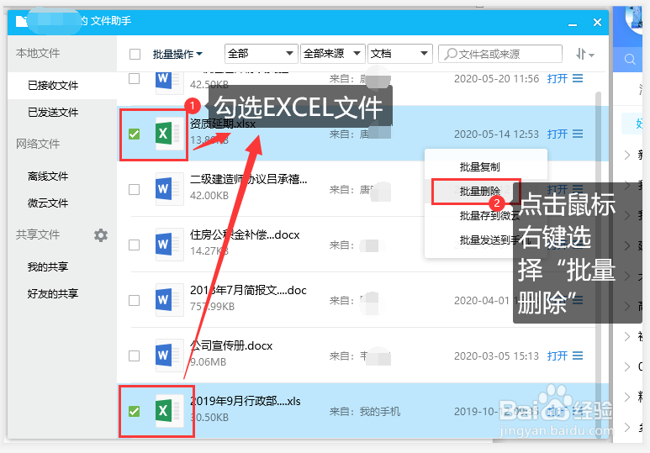Toggle the select-all checkbox
The height and width of the screenshot is (453, 650).
[x=135, y=55]
